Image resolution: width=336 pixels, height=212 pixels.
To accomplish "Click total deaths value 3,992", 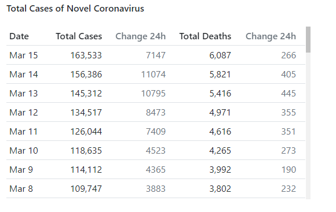I will coord(220,170).
